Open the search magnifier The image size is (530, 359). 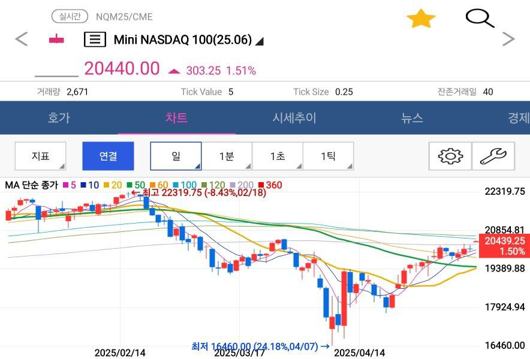480,19
